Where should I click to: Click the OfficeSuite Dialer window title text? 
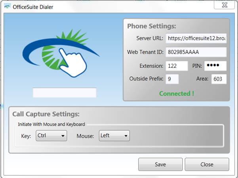(x=33, y=7)
